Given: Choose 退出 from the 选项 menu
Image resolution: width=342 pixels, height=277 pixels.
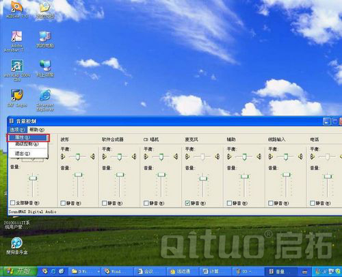Looking at the screenshot, I should [x=28, y=153].
